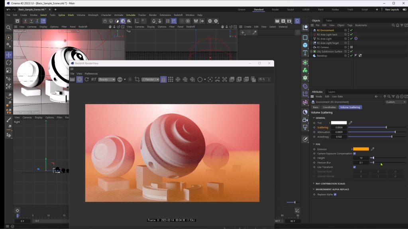408x229 pixels.
Task: Click the bucket grid icon in RenderView
Action: 171,80
